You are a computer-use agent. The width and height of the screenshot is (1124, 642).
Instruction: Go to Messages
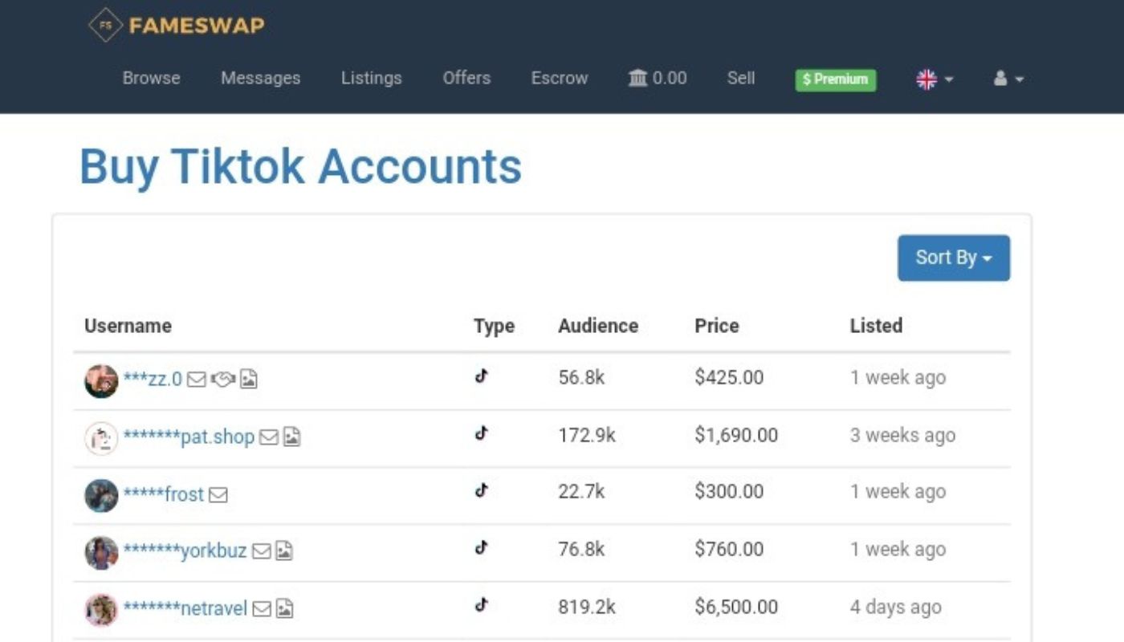click(x=260, y=78)
